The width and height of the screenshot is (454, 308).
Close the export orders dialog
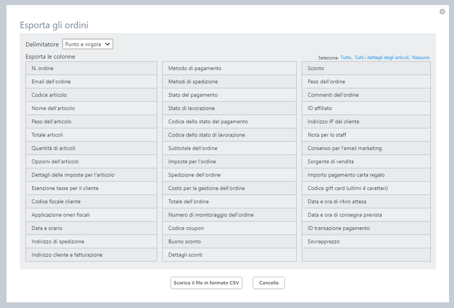442,11
